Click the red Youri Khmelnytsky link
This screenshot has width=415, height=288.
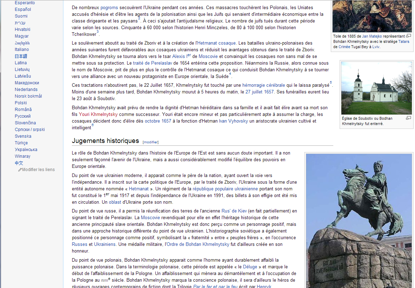click(98, 114)
